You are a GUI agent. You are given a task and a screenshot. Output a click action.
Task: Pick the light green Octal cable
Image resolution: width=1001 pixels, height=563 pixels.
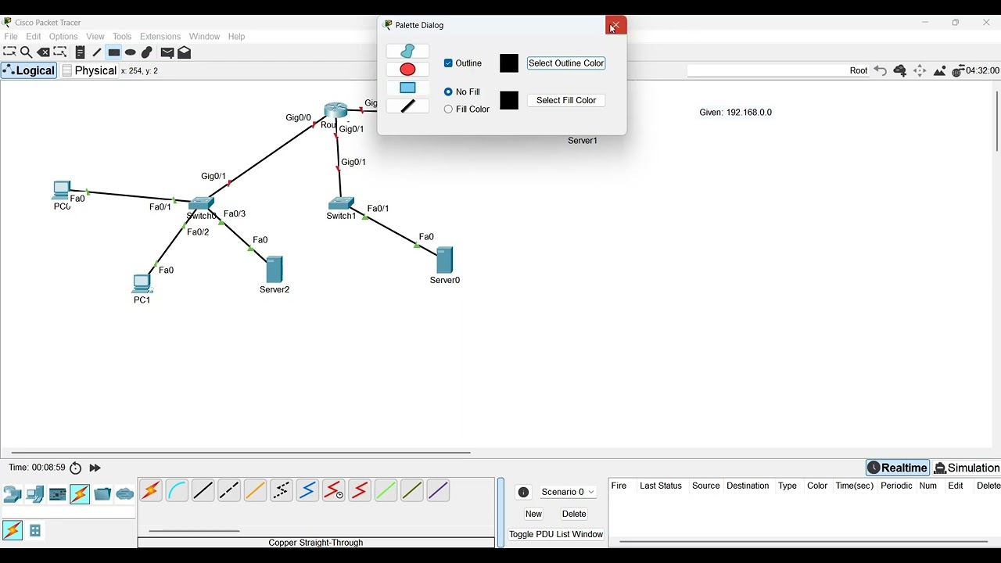[386, 490]
